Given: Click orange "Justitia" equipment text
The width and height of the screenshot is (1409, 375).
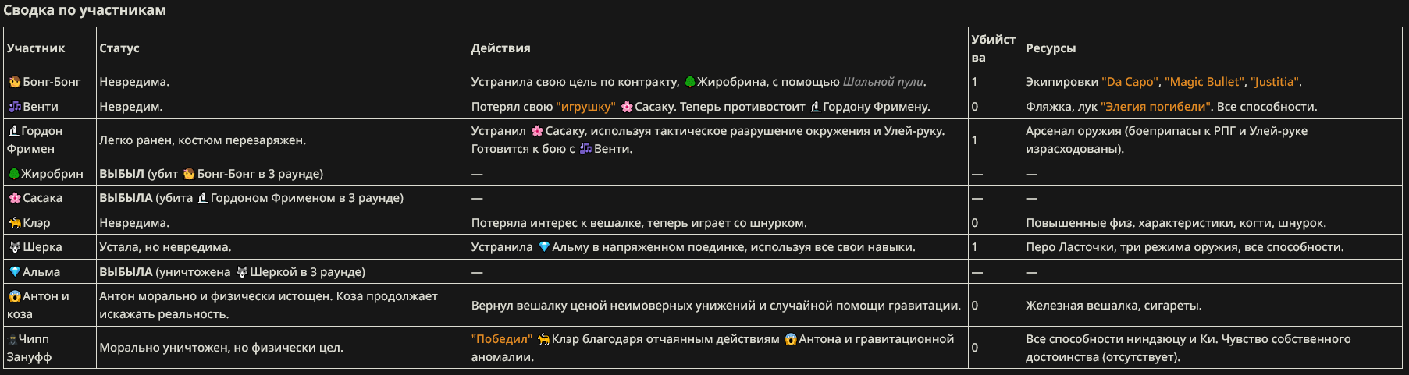Looking at the screenshot, I should point(1275,82).
